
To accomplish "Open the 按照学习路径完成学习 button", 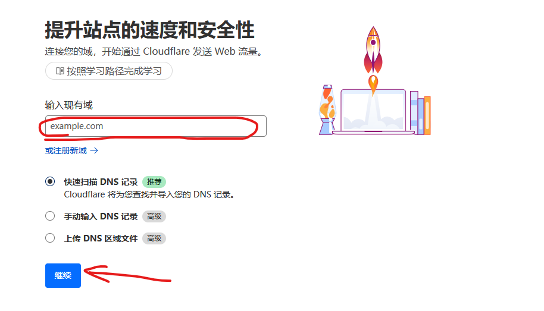I will pos(108,71).
